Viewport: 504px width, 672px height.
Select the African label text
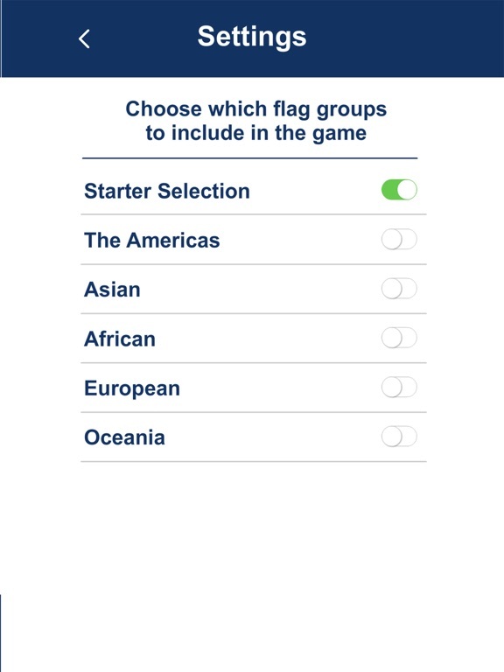[120, 339]
